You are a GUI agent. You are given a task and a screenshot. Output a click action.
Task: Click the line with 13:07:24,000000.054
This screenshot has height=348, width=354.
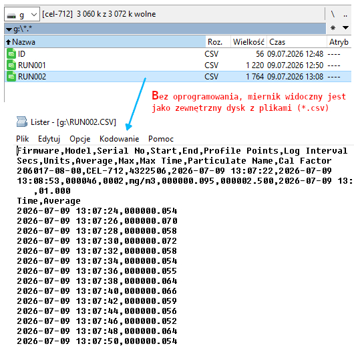pos(97,211)
